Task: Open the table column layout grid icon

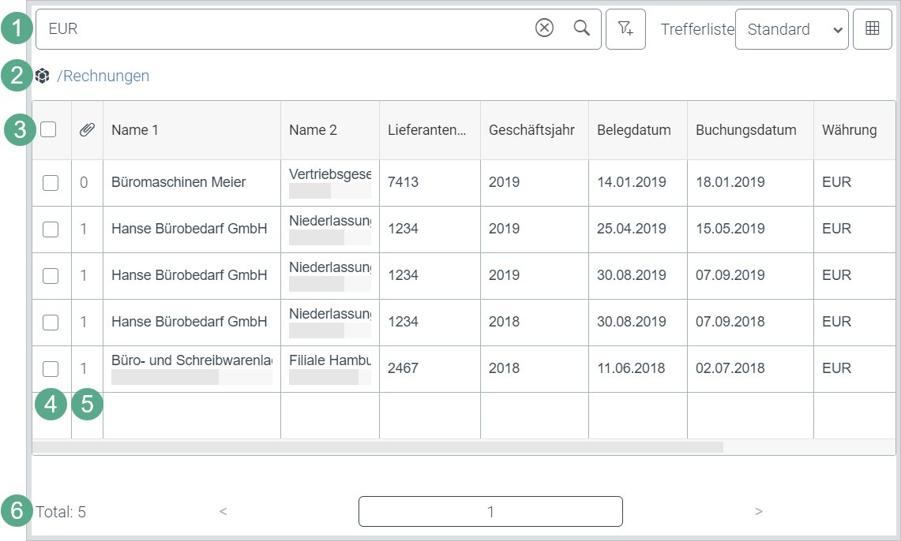Action: (x=873, y=29)
